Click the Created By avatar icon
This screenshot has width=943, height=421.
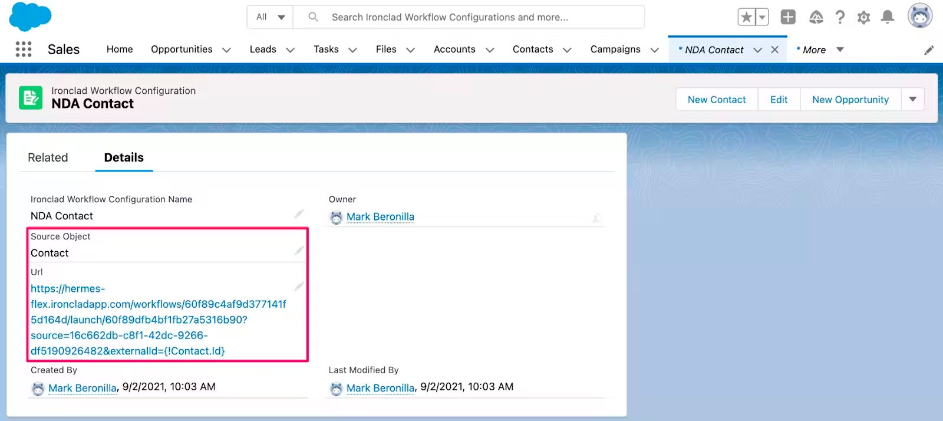coord(38,389)
